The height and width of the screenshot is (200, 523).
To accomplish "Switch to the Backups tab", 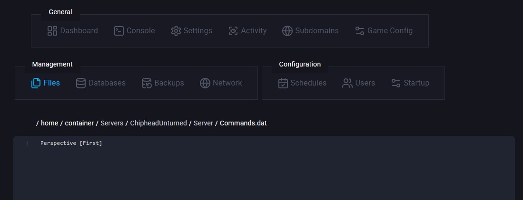I will coord(163,83).
